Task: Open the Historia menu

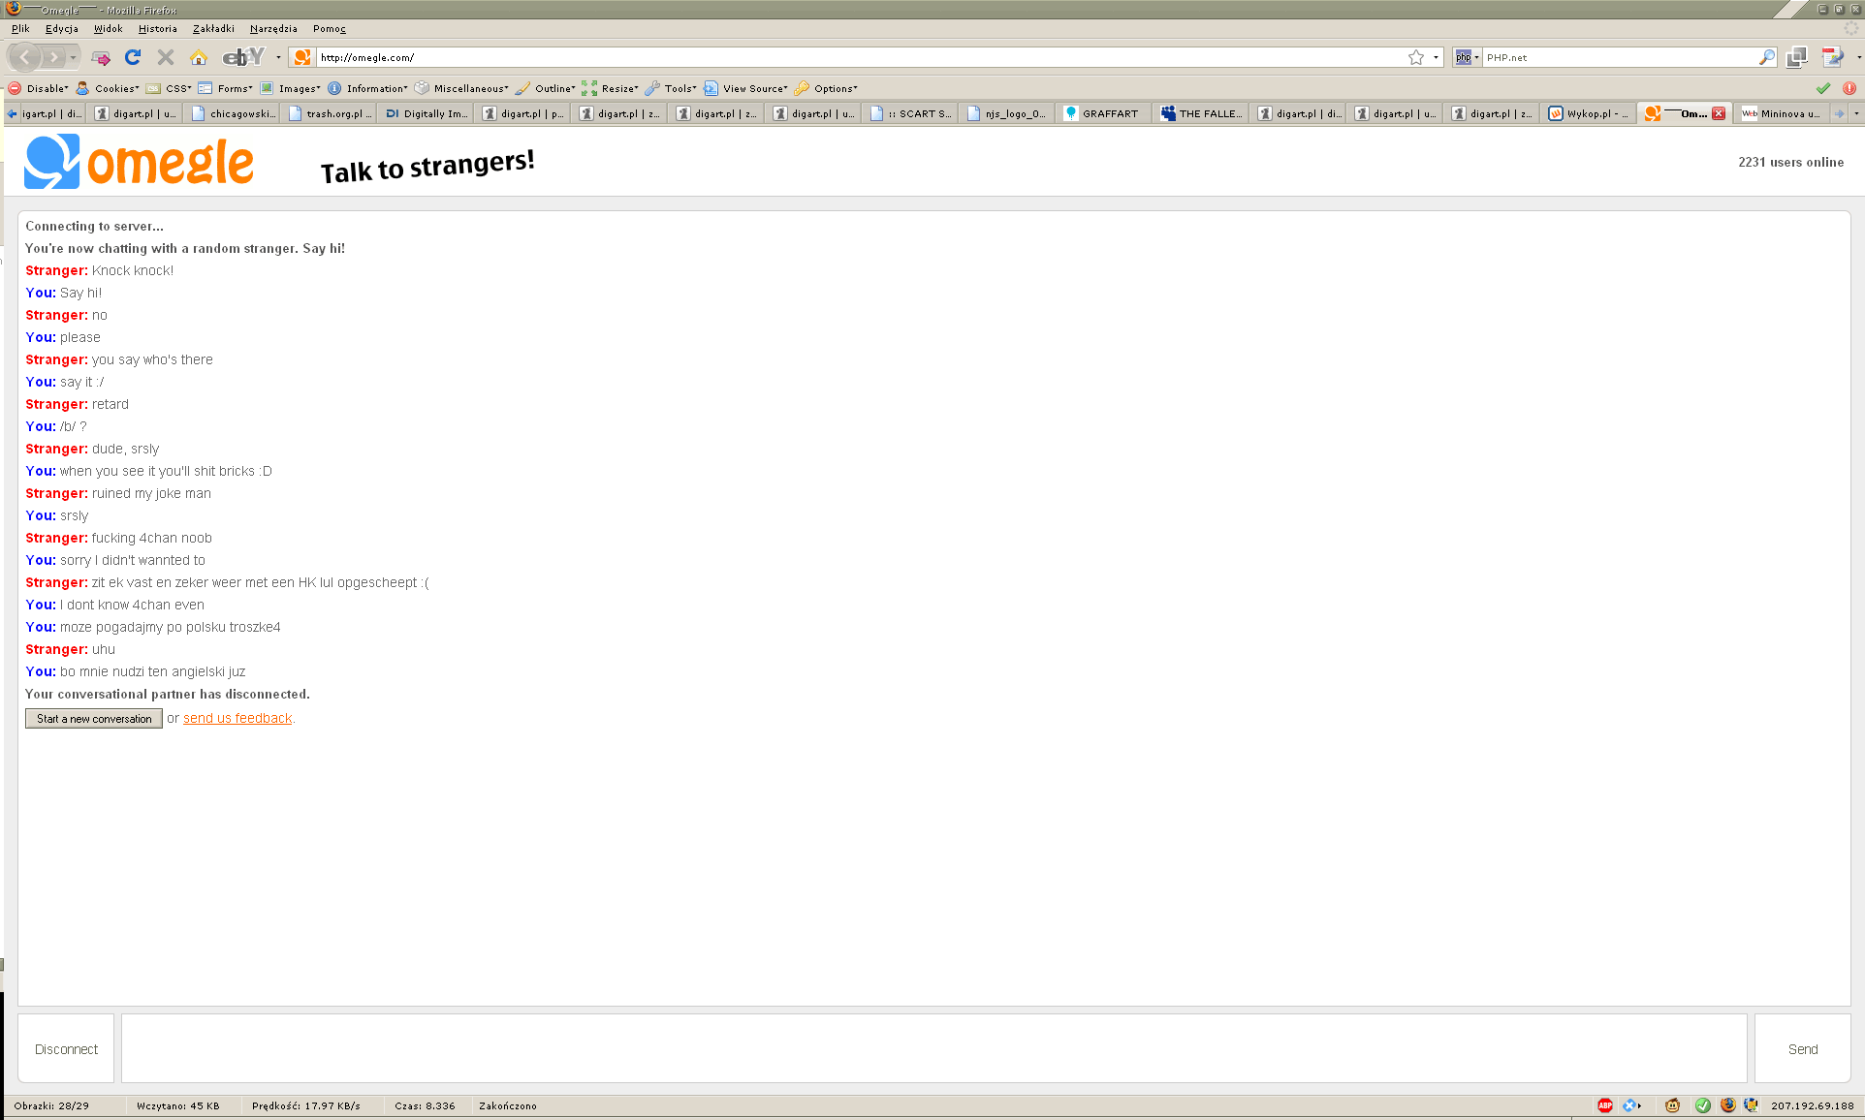Action: point(158,29)
